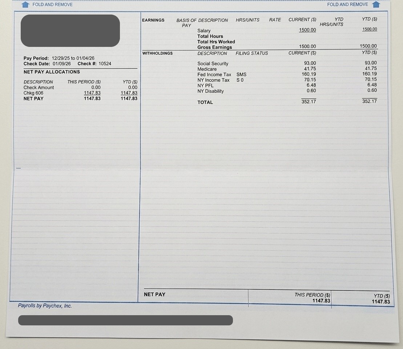Viewport: 403px width, 349px height.
Task: Select the NET PAY box at bottom
Action: 155,294
